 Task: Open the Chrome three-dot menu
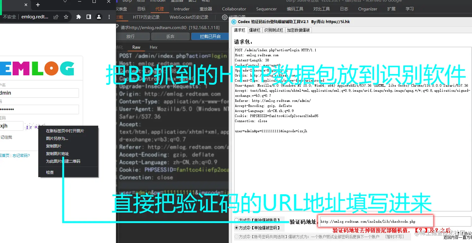[109, 17]
